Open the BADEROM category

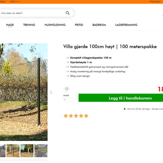(99, 25)
